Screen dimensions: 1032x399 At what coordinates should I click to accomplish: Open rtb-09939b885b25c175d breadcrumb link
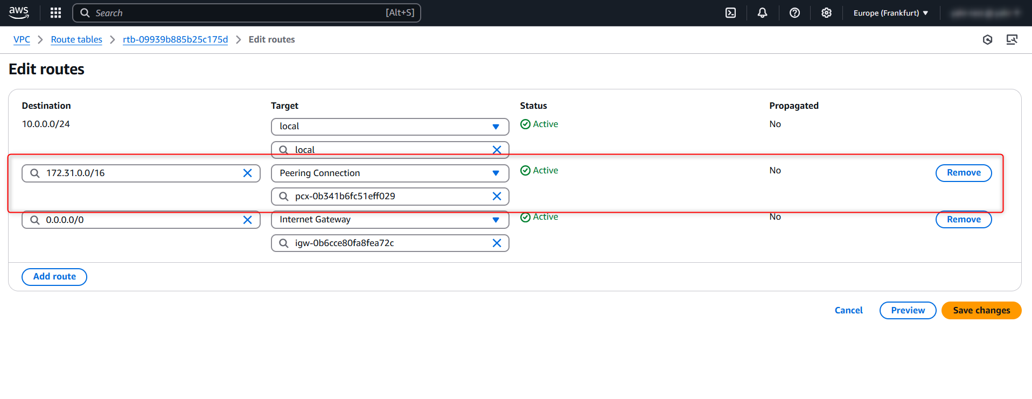coord(175,39)
